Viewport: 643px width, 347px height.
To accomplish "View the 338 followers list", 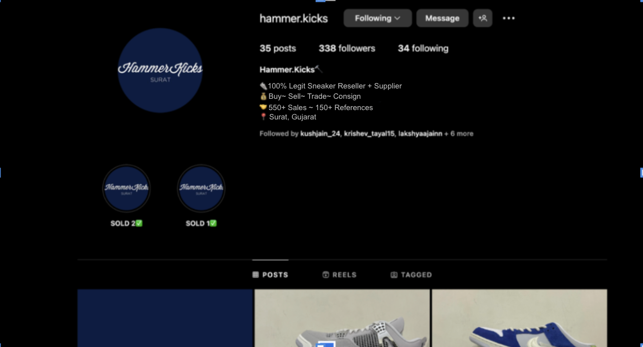I will point(347,48).
